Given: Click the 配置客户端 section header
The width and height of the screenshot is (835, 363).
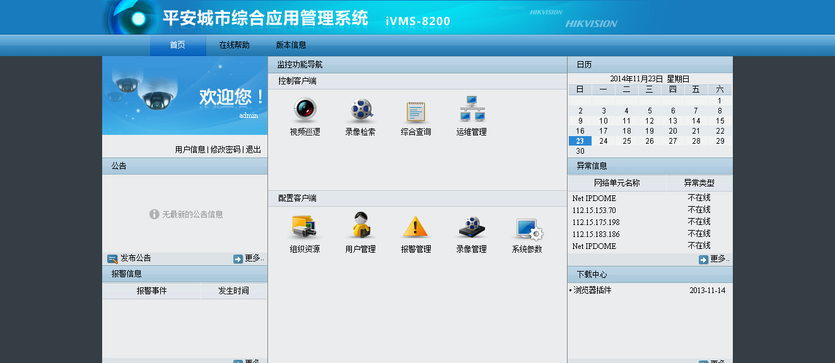Looking at the screenshot, I should 418,199.
